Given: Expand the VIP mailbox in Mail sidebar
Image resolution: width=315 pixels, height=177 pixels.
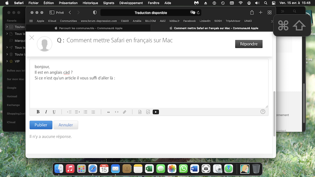Looking at the screenshot, I should [7, 61].
